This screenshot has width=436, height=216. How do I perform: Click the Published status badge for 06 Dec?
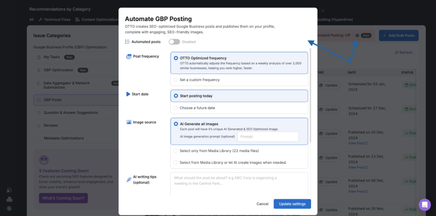coord(409,181)
